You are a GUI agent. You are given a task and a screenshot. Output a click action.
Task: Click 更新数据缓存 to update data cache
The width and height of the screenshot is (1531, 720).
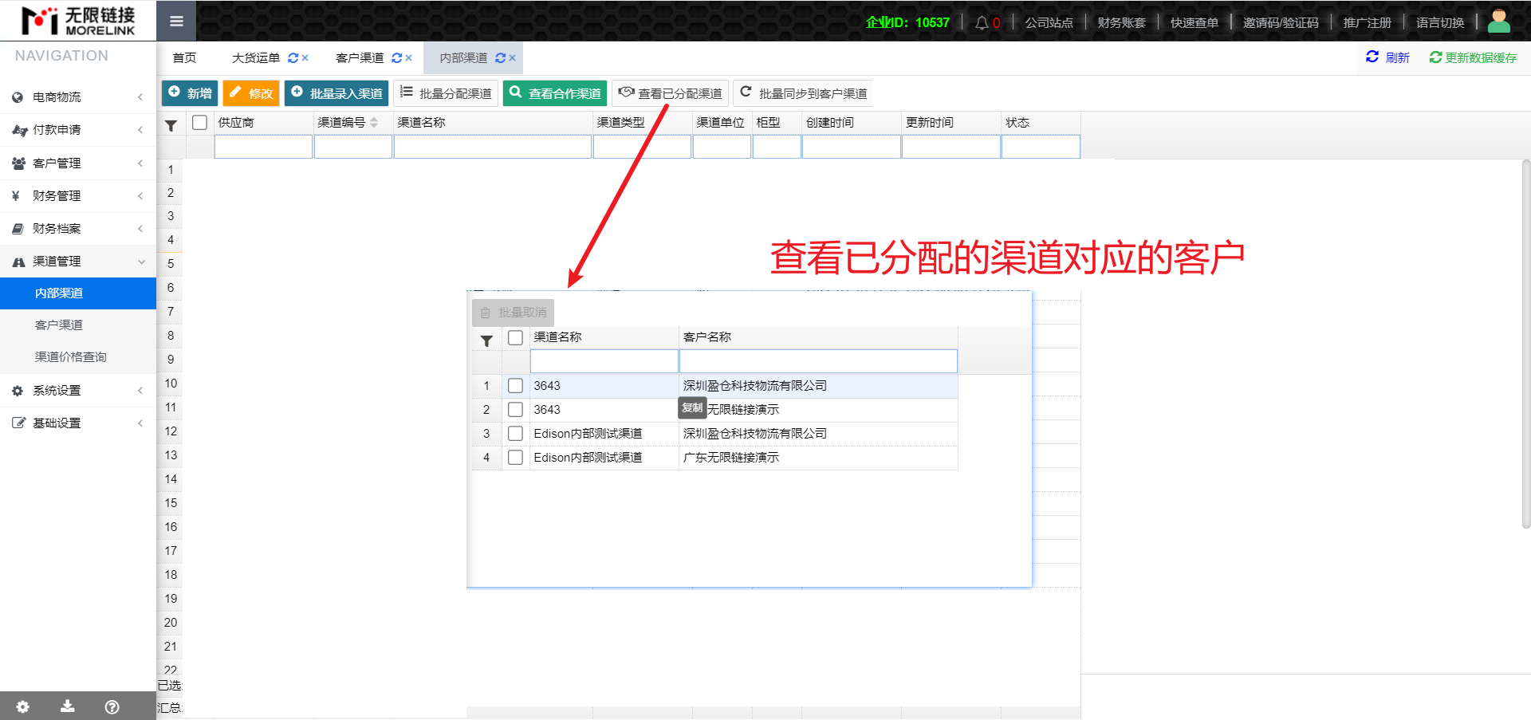1473,57
